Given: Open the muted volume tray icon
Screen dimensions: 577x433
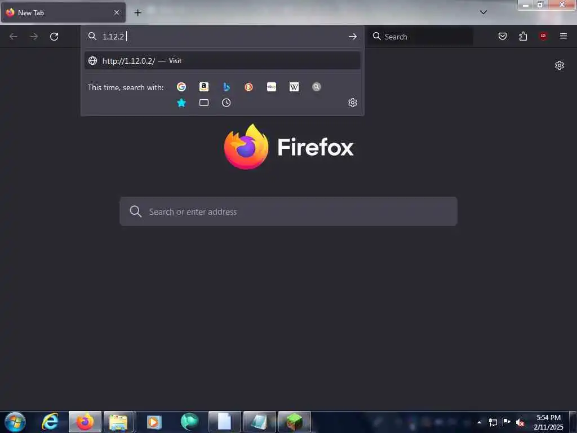Looking at the screenshot, I should (520, 422).
